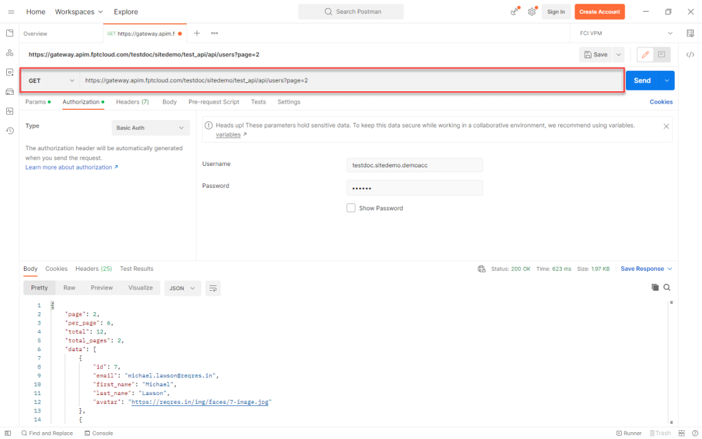The width and height of the screenshot is (702, 439).
Task: Change response format via the JSON dropdown
Action: pyautogui.click(x=182, y=287)
